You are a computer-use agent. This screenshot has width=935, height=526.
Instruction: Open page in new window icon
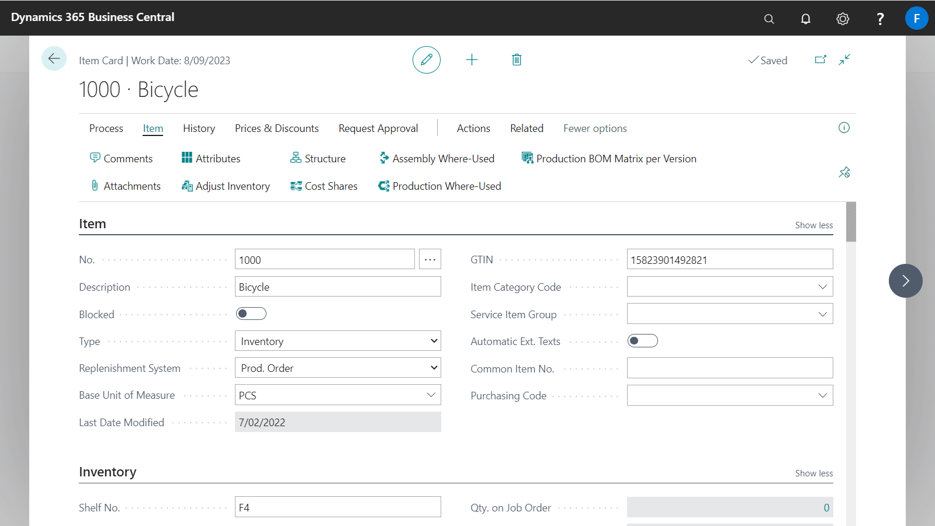(820, 60)
